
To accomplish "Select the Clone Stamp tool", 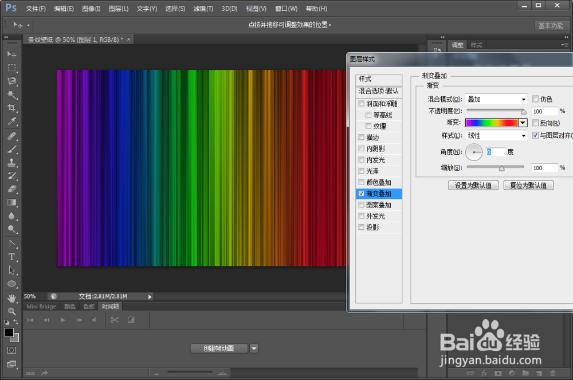I will coord(11,162).
